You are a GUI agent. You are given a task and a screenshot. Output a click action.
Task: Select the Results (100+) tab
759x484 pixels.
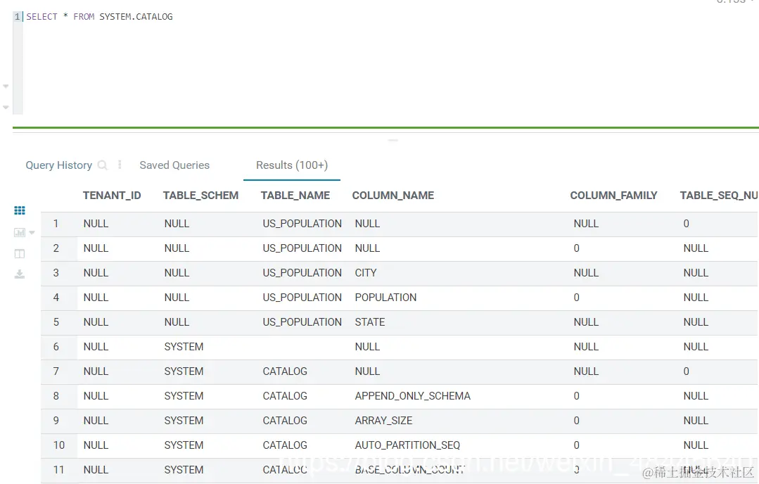(292, 165)
